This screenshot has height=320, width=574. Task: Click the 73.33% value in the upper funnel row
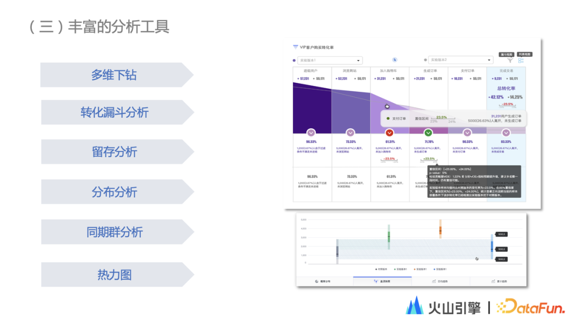351,142
